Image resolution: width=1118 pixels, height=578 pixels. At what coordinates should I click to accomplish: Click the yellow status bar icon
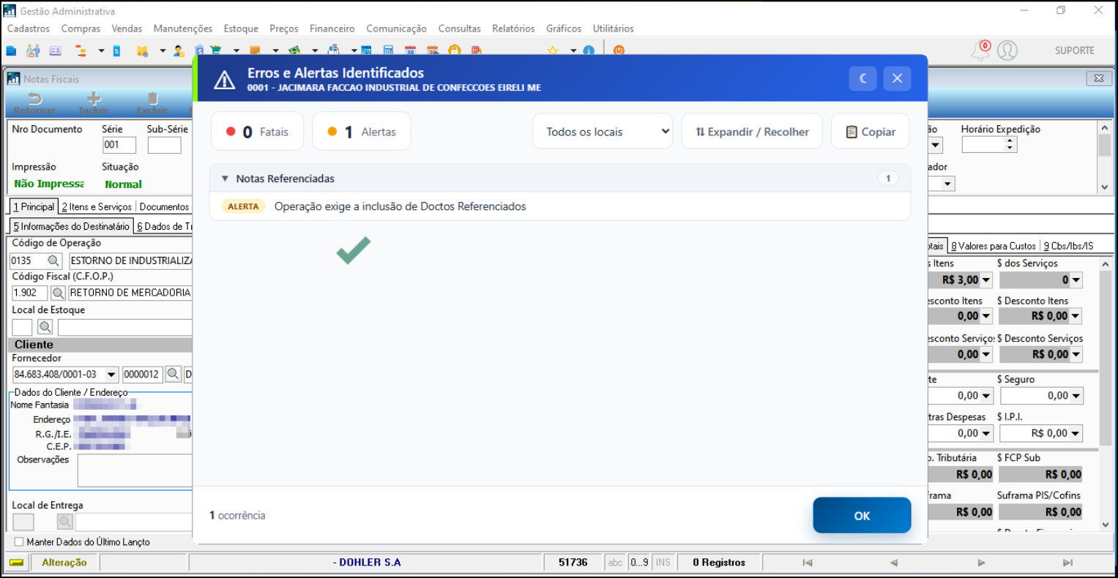(x=16, y=563)
